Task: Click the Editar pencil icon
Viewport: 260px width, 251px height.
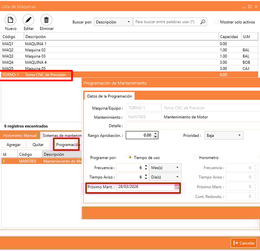Action: pos(28,20)
